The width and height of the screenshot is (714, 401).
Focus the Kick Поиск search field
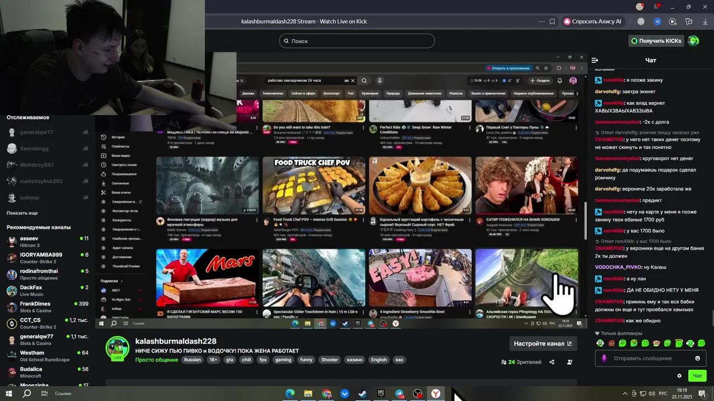[x=357, y=41]
